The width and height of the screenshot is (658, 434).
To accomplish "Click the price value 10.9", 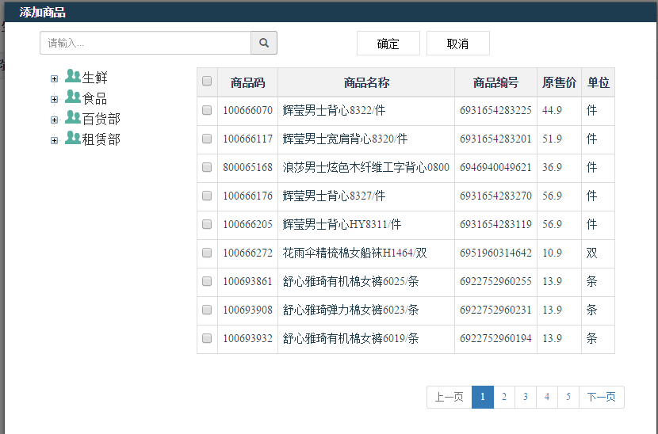I will [x=552, y=253].
